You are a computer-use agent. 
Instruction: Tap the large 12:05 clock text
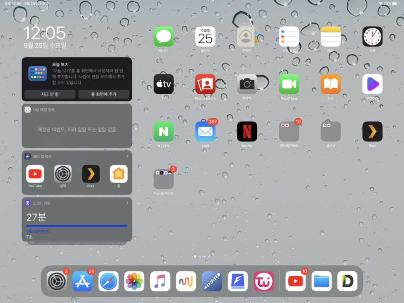point(45,33)
